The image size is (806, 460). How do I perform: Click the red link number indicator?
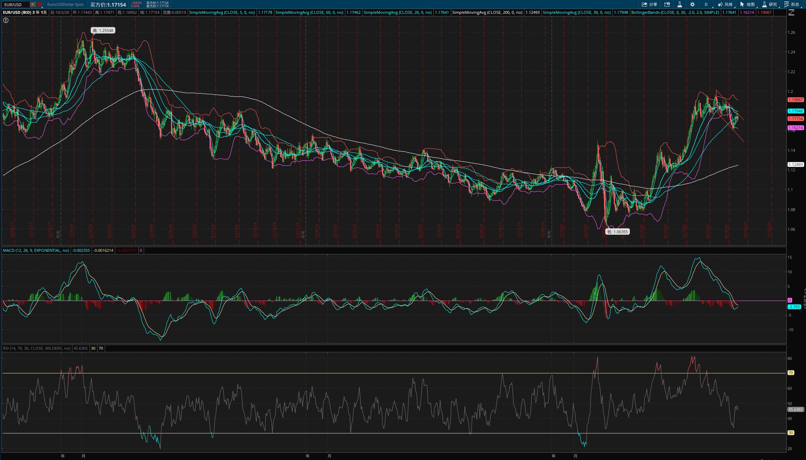click(x=40, y=4)
